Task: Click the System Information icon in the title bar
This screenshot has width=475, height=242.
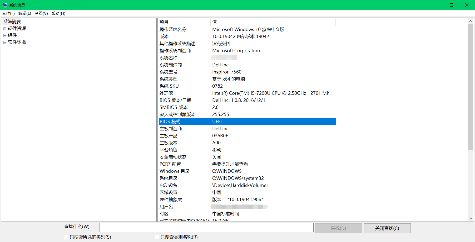Action: [5, 5]
